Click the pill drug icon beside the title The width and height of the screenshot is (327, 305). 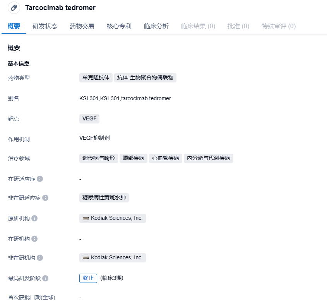(x=14, y=8)
